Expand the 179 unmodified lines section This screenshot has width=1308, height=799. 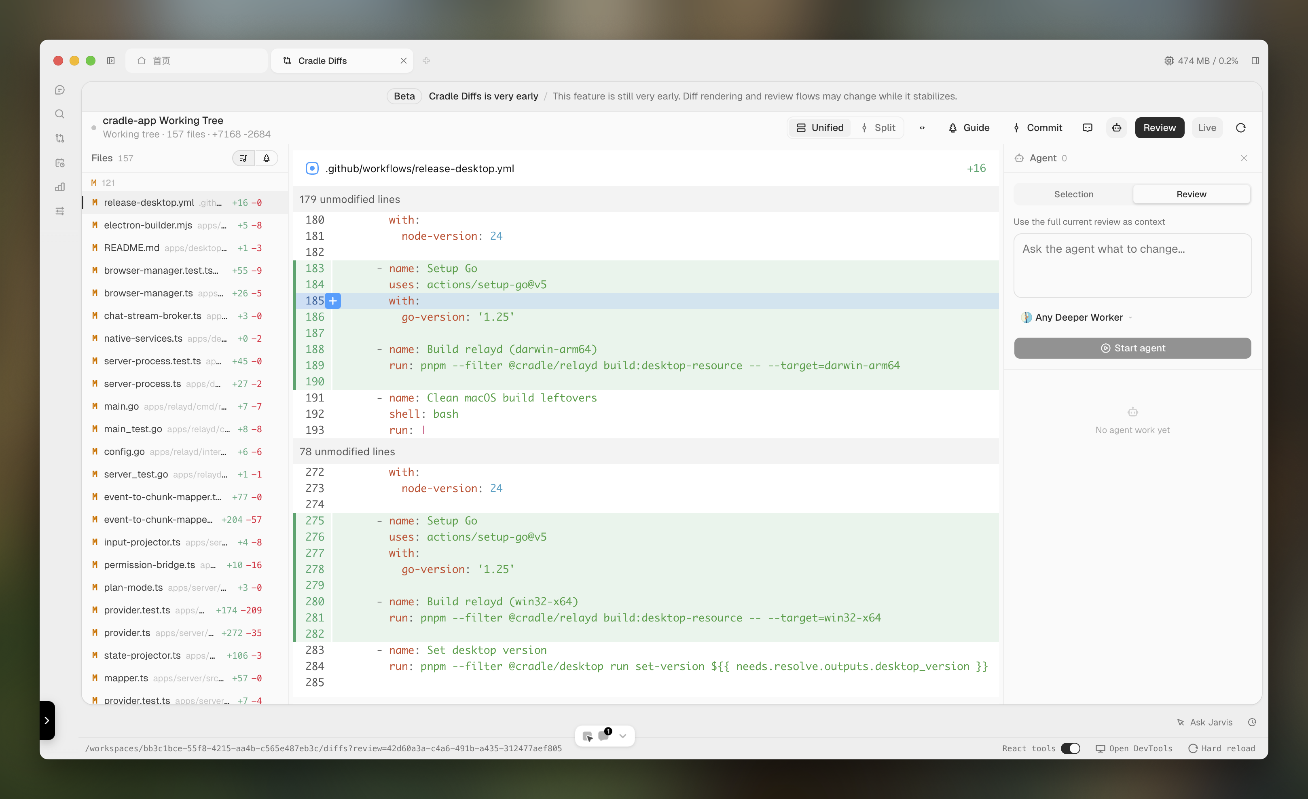click(x=646, y=199)
